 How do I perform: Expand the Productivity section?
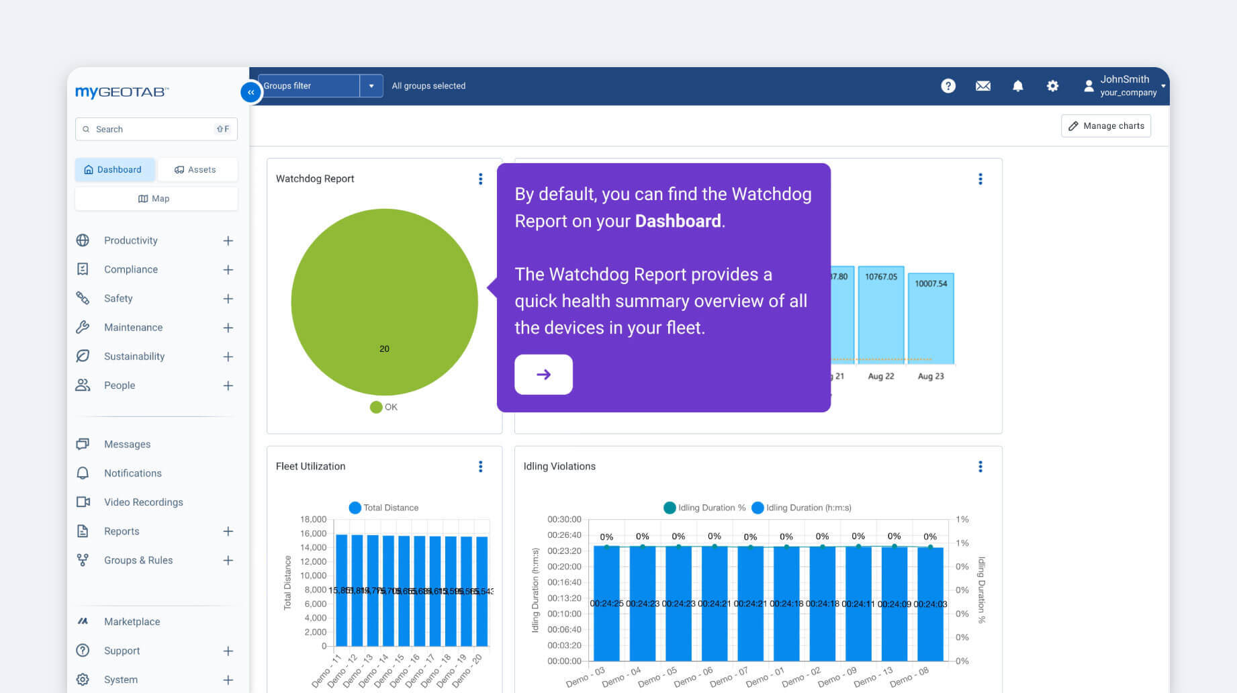228,240
